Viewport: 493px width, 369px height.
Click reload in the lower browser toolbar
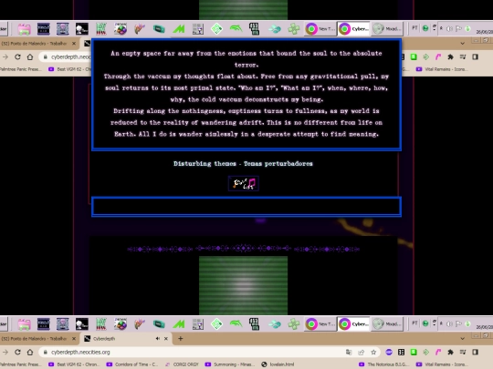pos(17,352)
